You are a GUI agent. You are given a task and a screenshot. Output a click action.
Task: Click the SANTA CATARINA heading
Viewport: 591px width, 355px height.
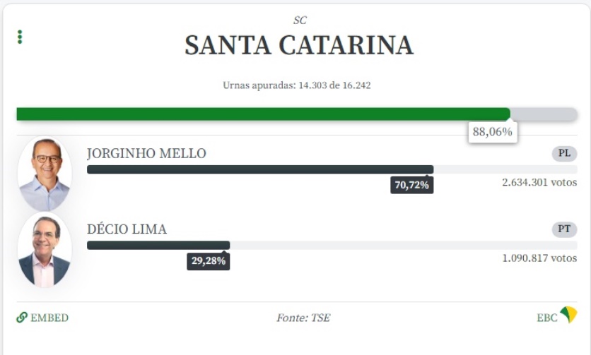pos(299,45)
